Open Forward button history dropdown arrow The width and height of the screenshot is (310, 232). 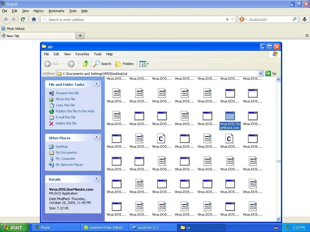point(78,64)
